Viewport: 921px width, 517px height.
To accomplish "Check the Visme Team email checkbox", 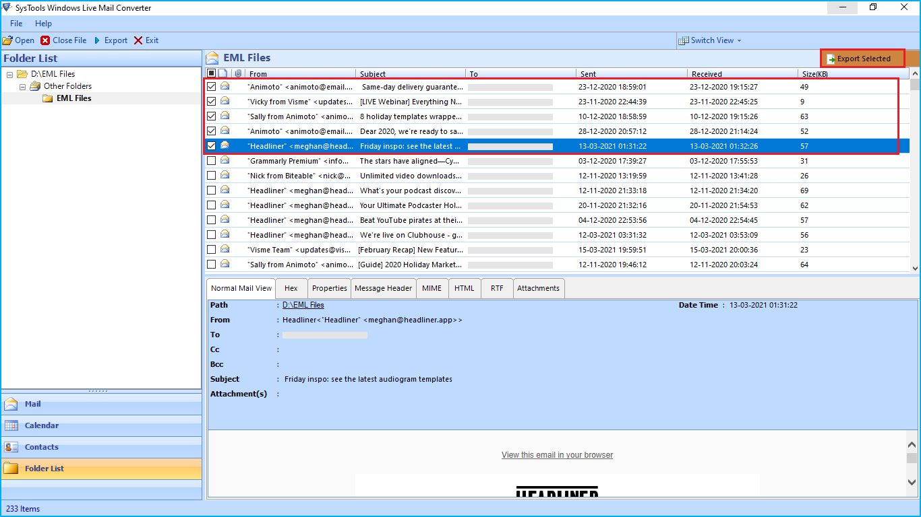I will pos(212,250).
